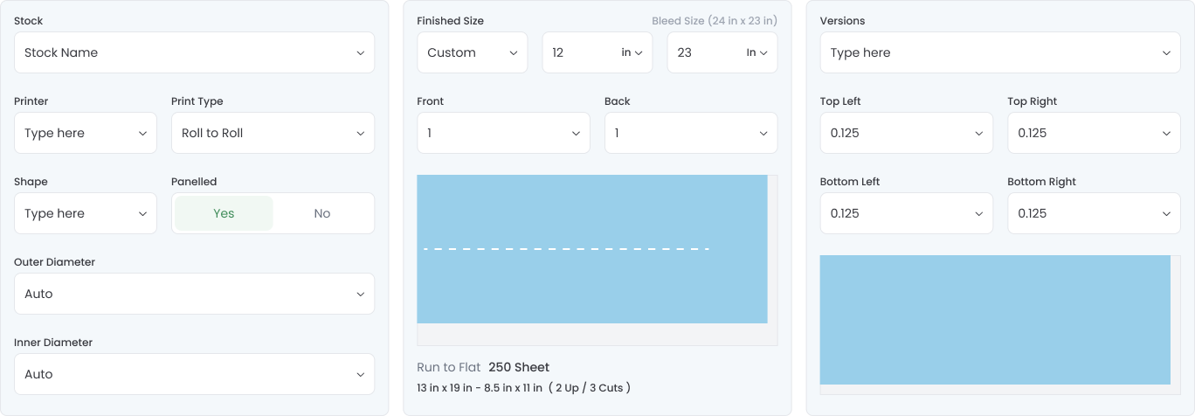Click the dashed fold line in layout preview

click(566, 249)
